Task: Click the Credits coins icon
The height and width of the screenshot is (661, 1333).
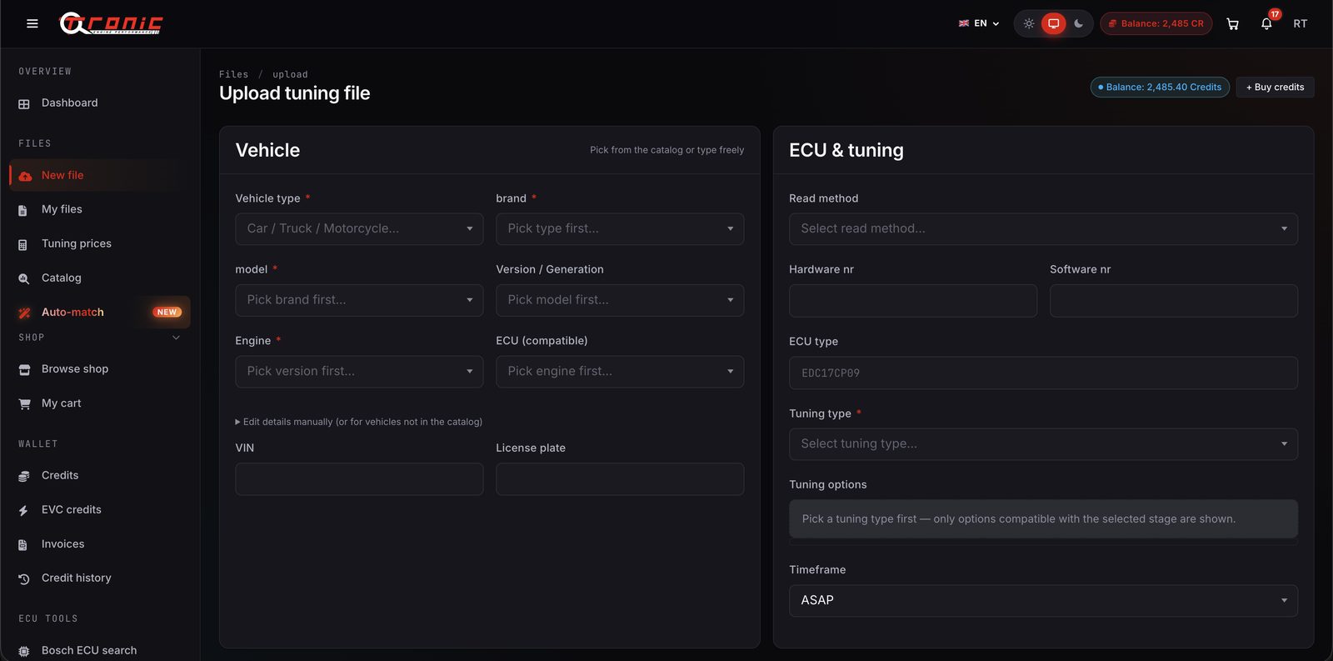Action: click(x=24, y=476)
